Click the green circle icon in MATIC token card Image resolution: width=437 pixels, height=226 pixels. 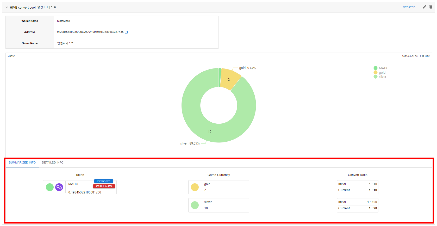point(50,187)
